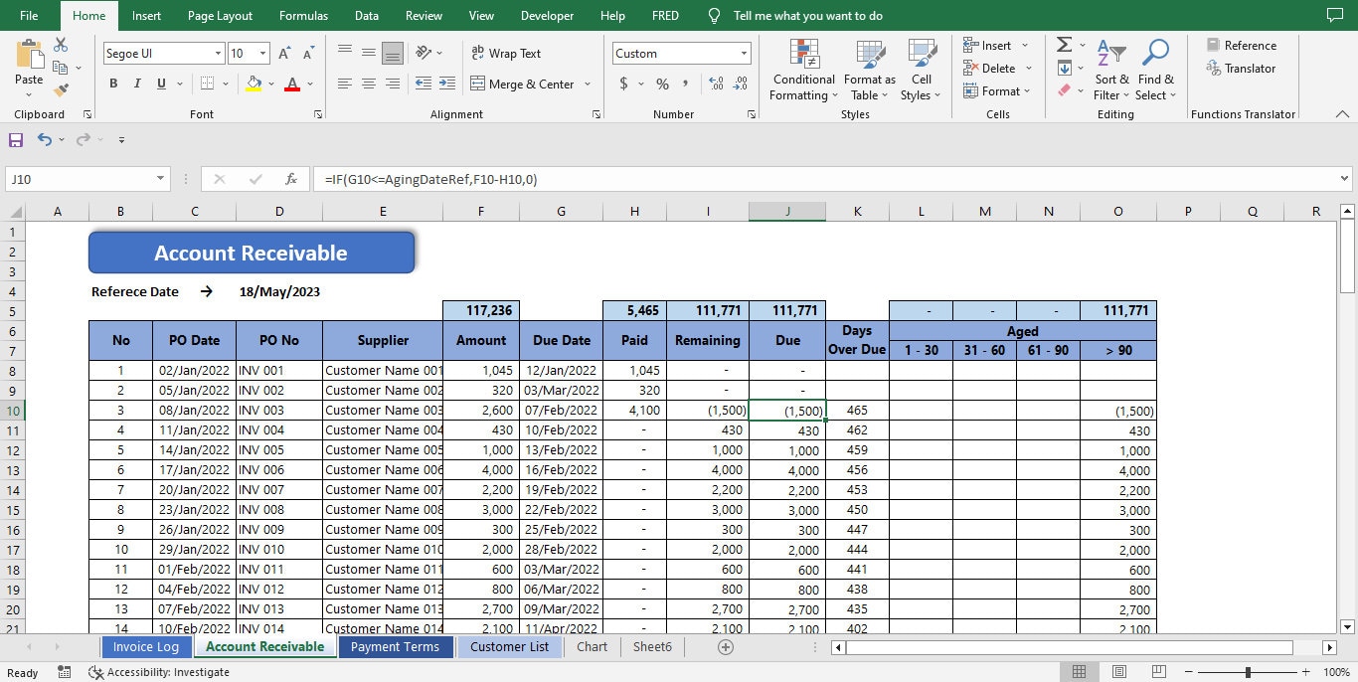Image resolution: width=1358 pixels, height=682 pixels.
Task: Toggle Merge & Center
Action: click(522, 85)
